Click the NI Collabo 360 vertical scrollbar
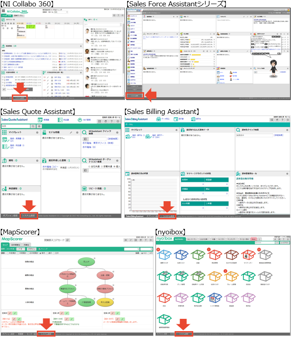Viewport: 291px width, 337px height. click(124, 50)
